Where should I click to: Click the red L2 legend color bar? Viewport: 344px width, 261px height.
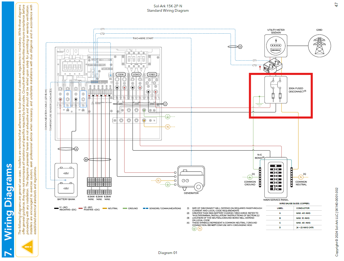(x=81, y=208)
